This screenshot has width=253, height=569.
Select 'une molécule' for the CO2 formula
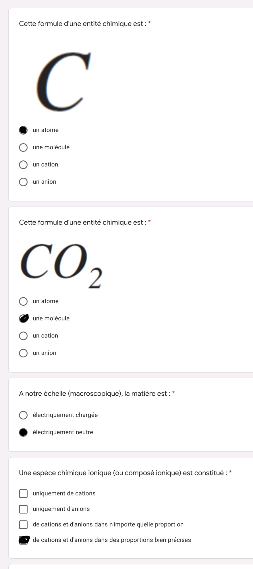click(x=23, y=319)
